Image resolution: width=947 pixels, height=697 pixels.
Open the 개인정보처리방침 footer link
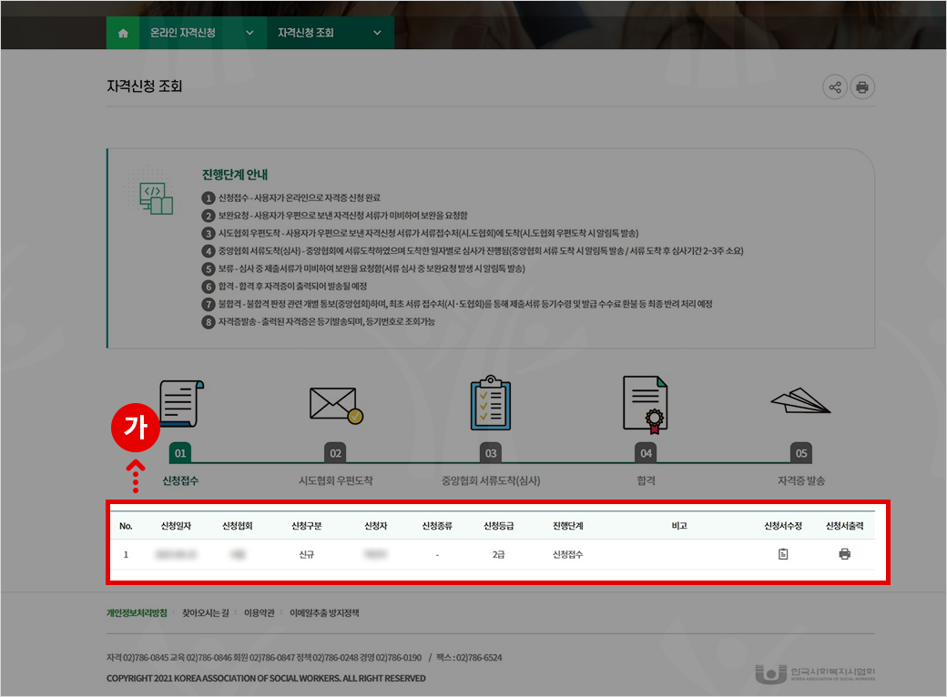point(137,613)
